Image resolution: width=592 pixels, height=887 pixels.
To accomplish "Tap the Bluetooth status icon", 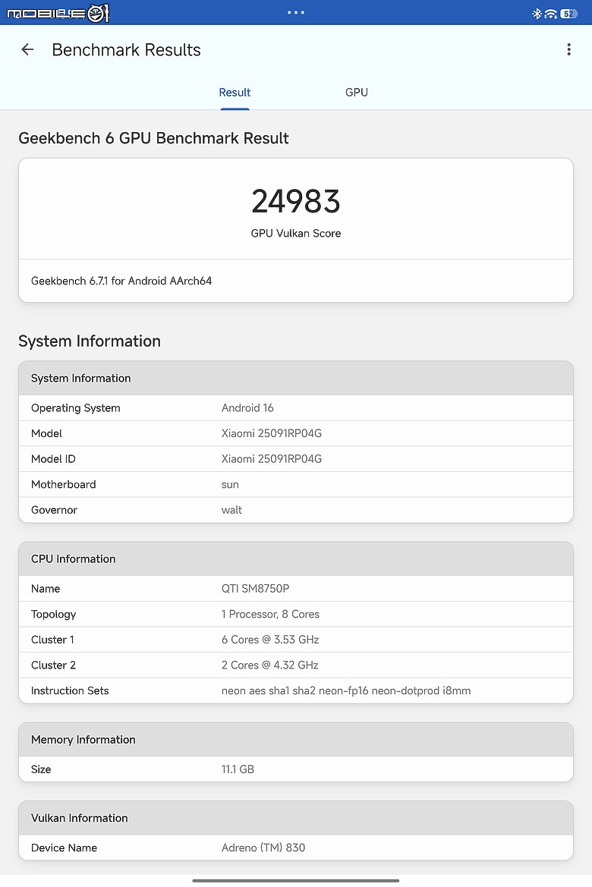I will (x=537, y=14).
